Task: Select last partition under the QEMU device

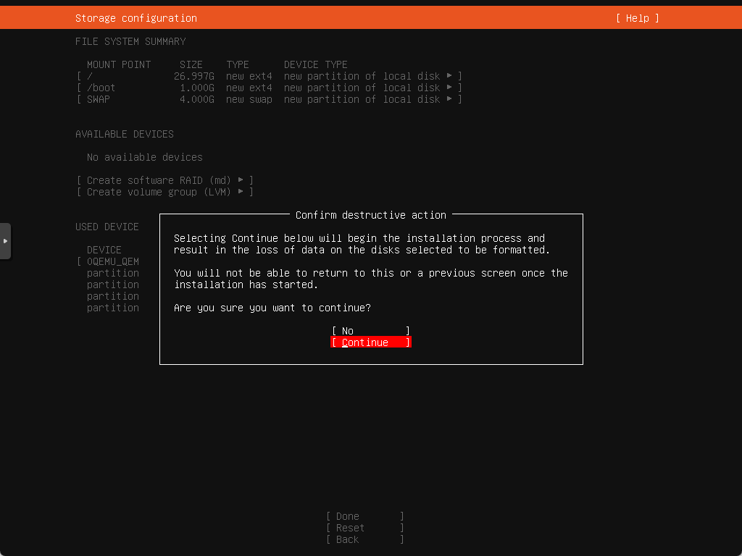Action: click(113, 308)
